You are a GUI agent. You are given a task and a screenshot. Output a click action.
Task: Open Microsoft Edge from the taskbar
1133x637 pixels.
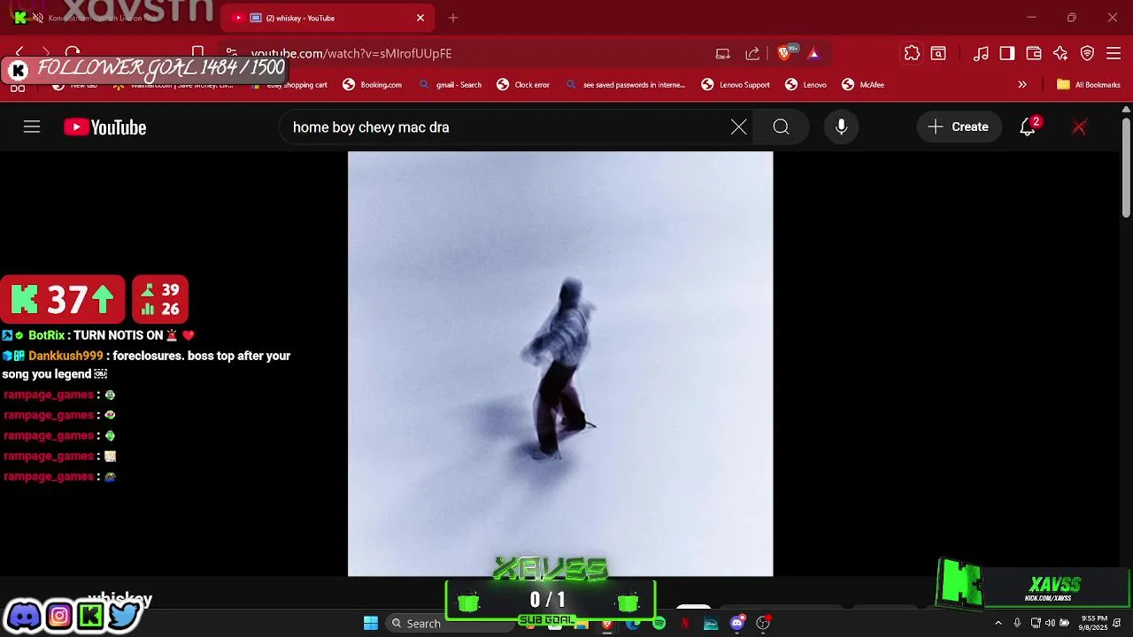click(x=633, y=624)
